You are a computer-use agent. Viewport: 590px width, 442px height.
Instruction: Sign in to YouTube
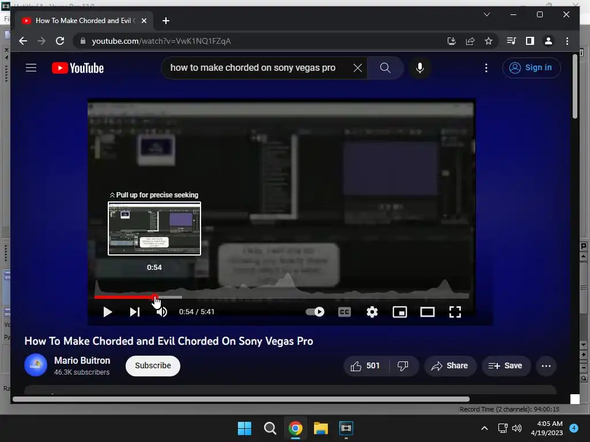531,68
